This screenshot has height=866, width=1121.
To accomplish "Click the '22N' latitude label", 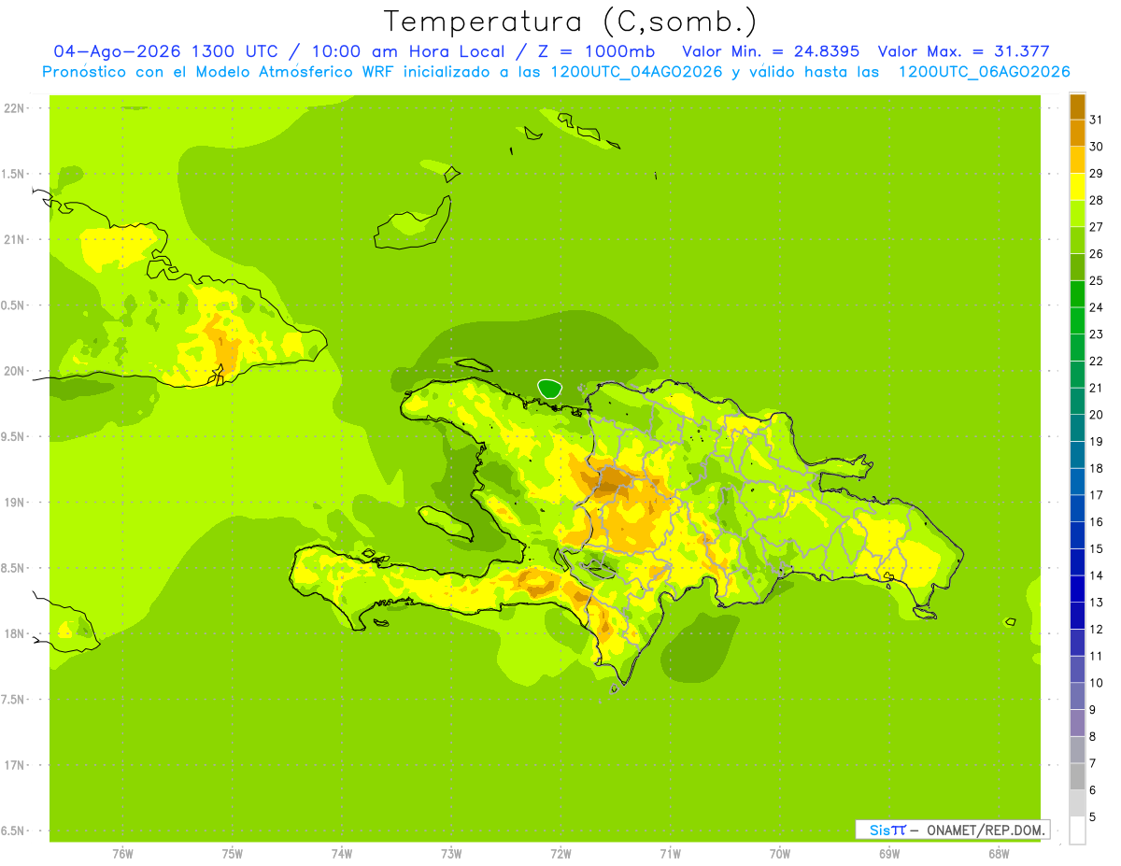I will [14, 108].
